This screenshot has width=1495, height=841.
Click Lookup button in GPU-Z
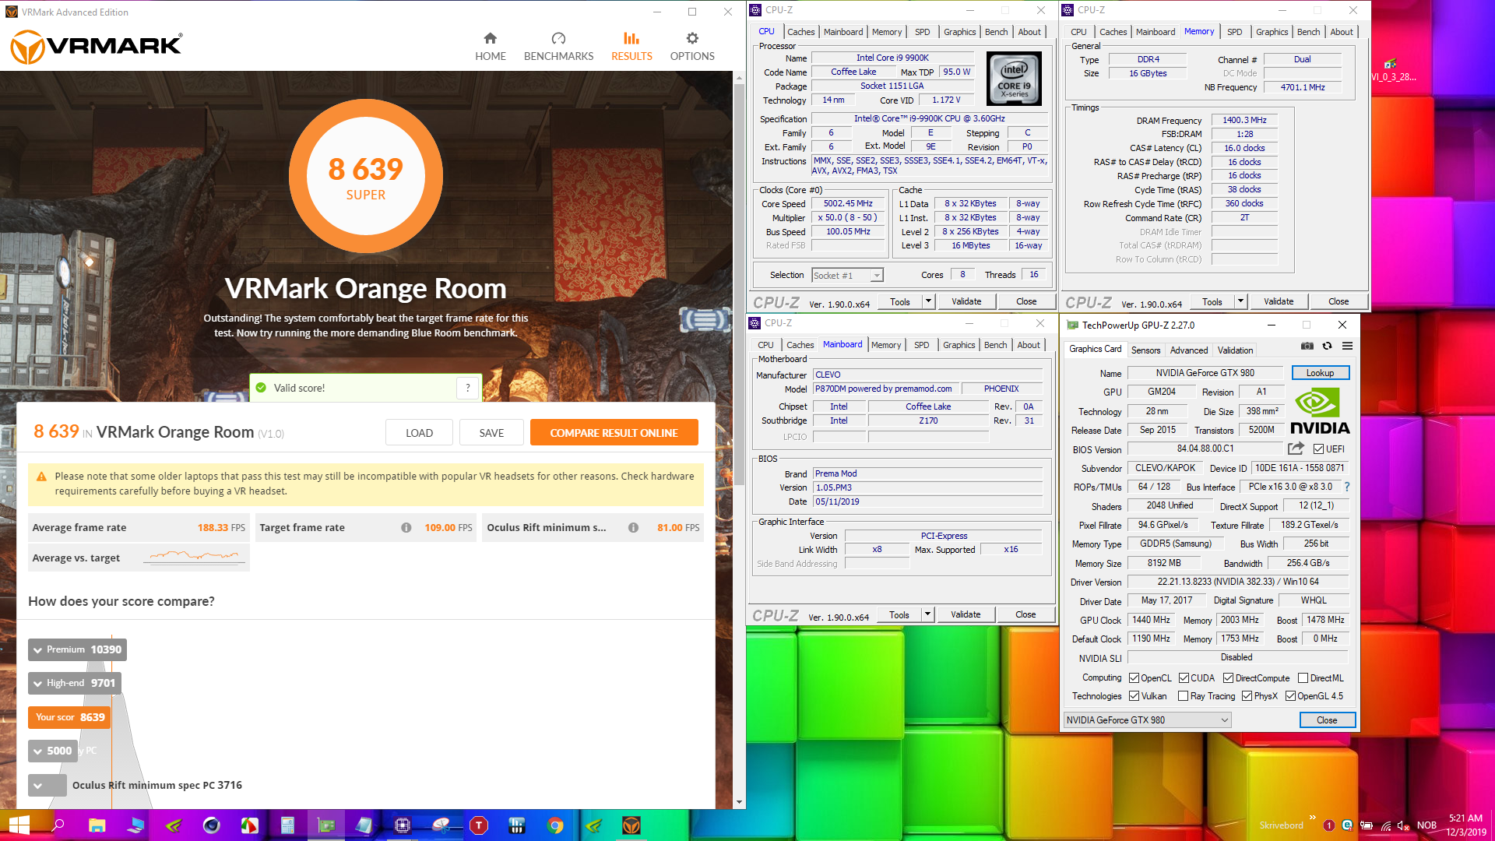pos(1320,373)
